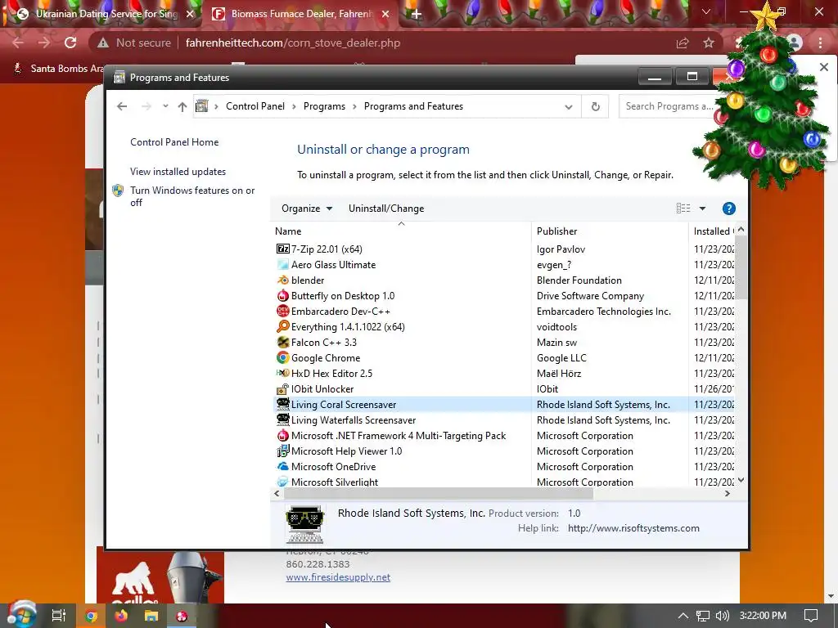Click the IObit Unlocker padlock icon
This screenshot has width=838, height=628.
tap(282, 388)
